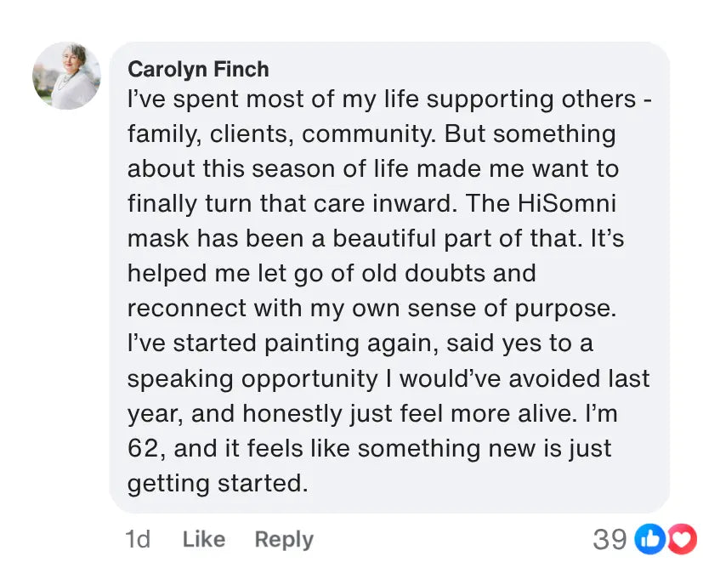The width and height of the screenshot is (703, 579).
Task: View the 39 reactions count
Action: 609,539
